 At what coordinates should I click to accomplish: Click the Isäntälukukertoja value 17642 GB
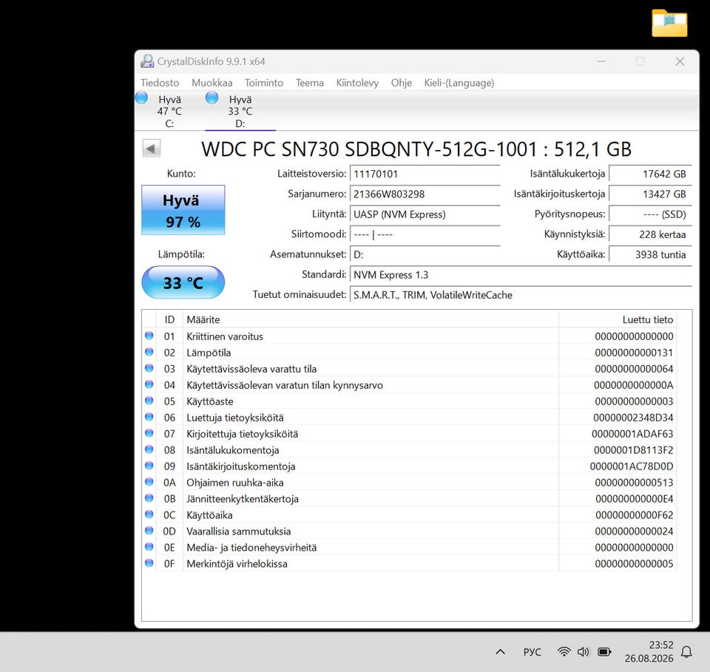click(x=650, y=174)
